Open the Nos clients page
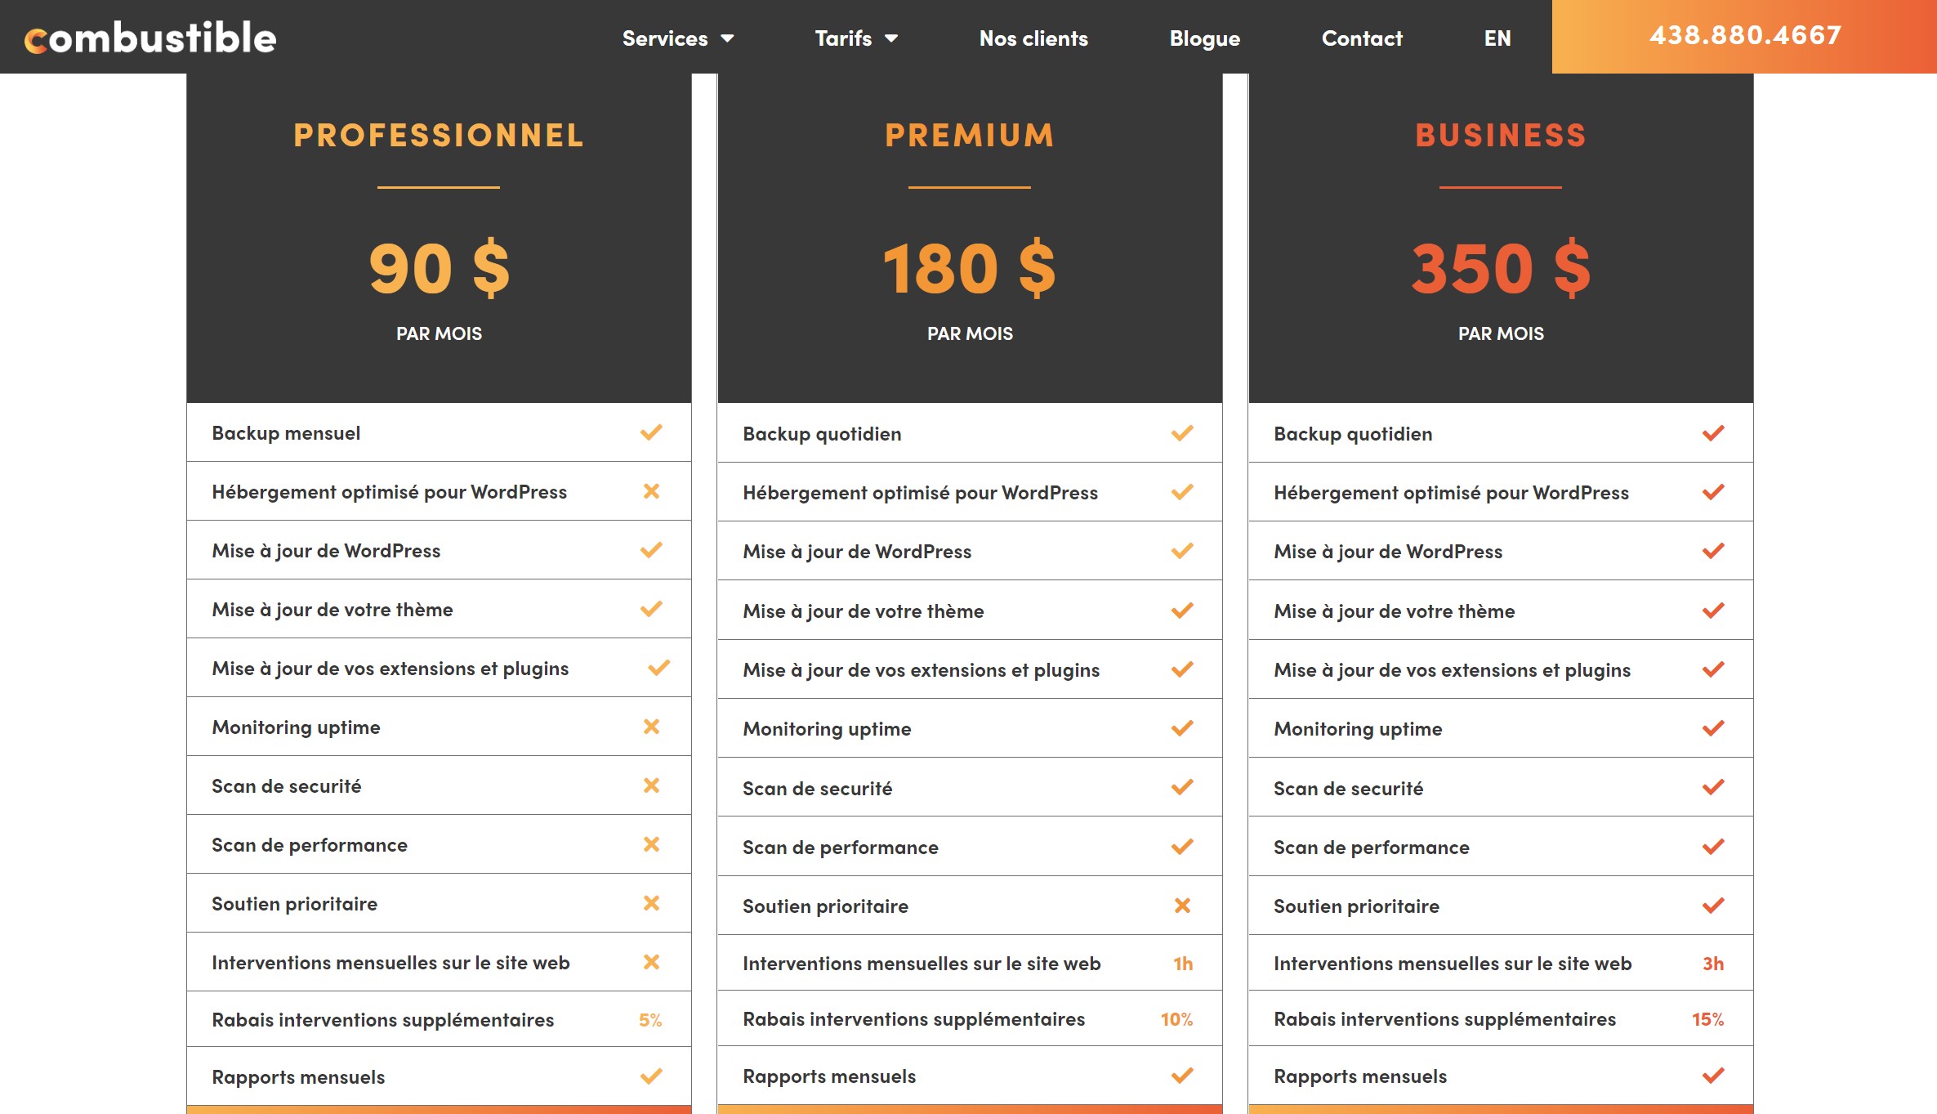Image resolution: width=1937 pixels, height=1114 pixels. tap(1033, 38)
